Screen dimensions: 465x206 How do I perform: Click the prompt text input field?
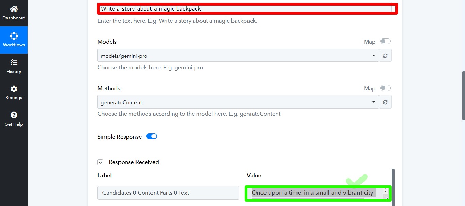(247, 9)
